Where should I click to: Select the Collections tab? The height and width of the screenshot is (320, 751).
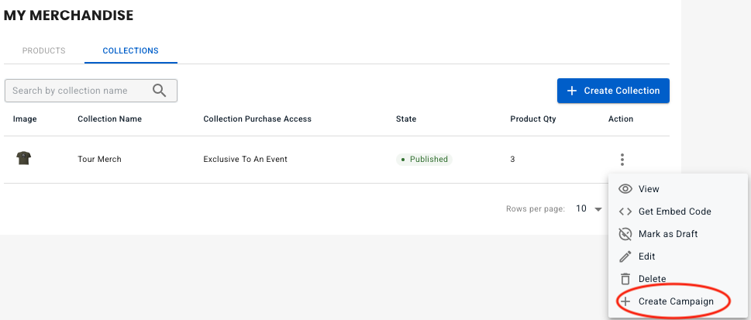point(130,51)
